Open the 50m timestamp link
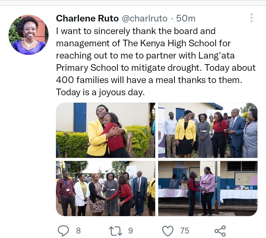 186,18
